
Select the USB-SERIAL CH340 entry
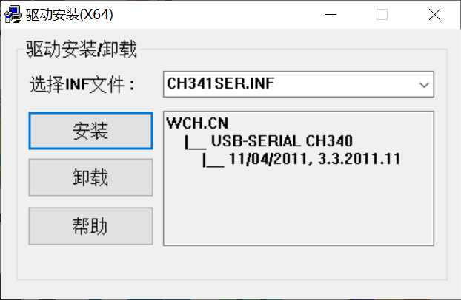pyautogui.click(x=282, y=141)
